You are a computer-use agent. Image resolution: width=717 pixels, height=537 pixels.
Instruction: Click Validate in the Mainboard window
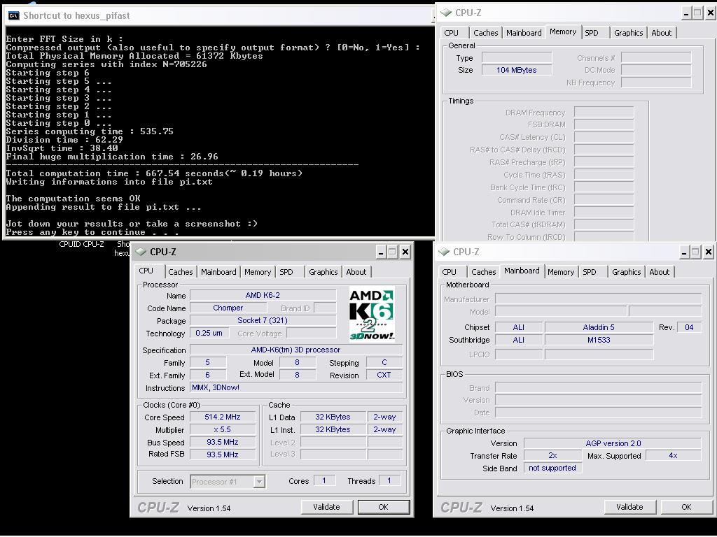coord(629,507)
